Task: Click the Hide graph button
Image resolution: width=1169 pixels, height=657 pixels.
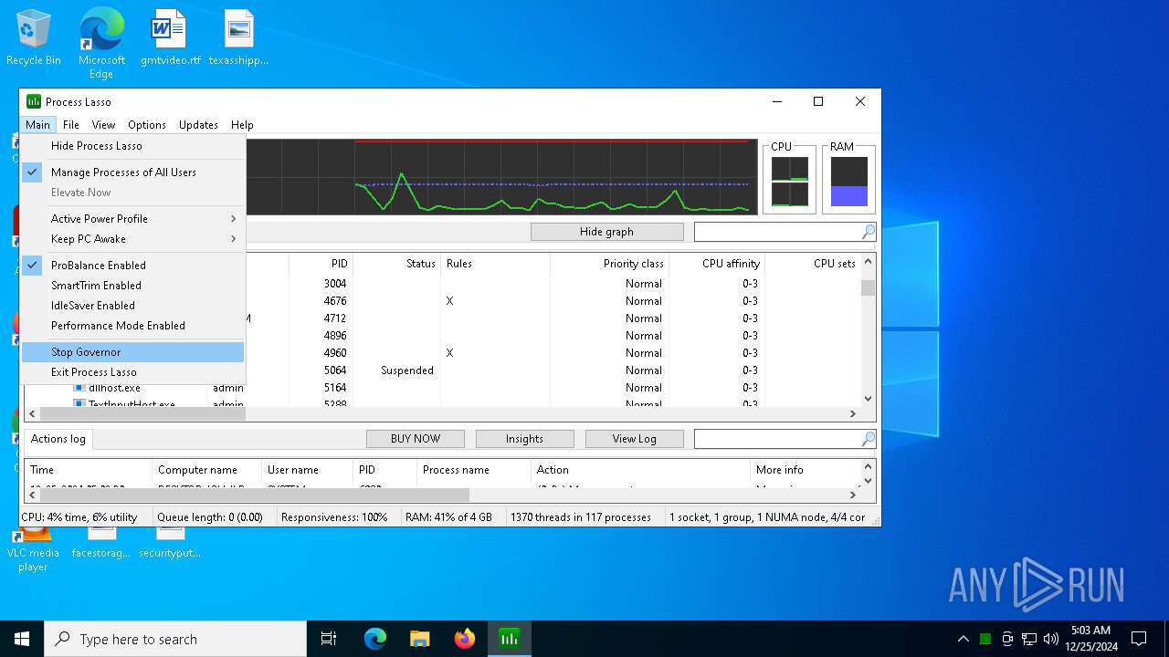Action: pyautogui.click(x=606, y=232)
